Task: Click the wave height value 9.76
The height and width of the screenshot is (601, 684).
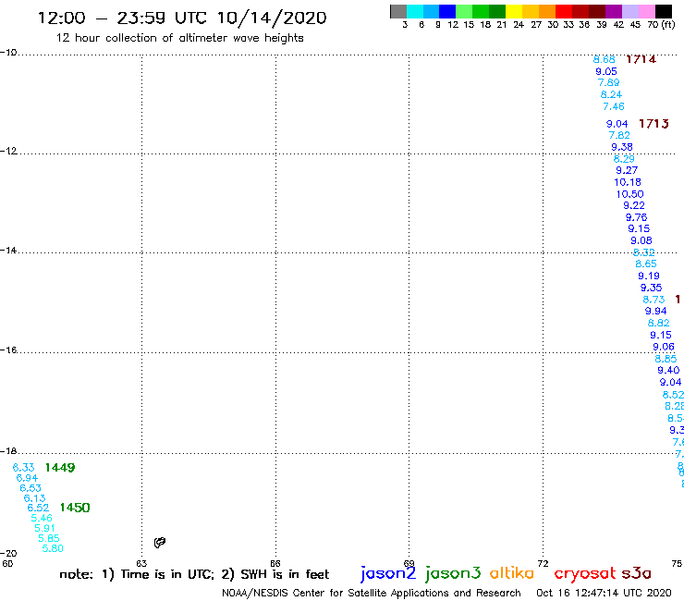Action: [637, 217]
